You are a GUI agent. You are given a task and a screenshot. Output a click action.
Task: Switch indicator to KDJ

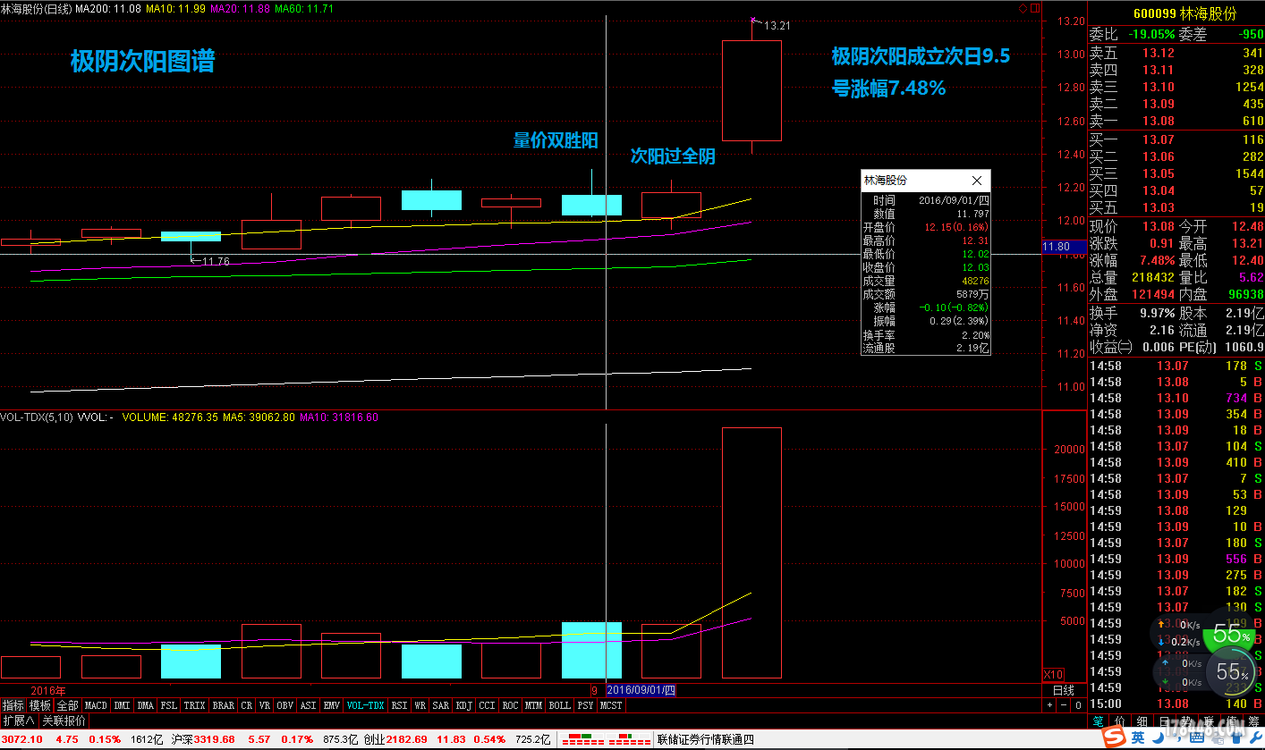point(464,705)
